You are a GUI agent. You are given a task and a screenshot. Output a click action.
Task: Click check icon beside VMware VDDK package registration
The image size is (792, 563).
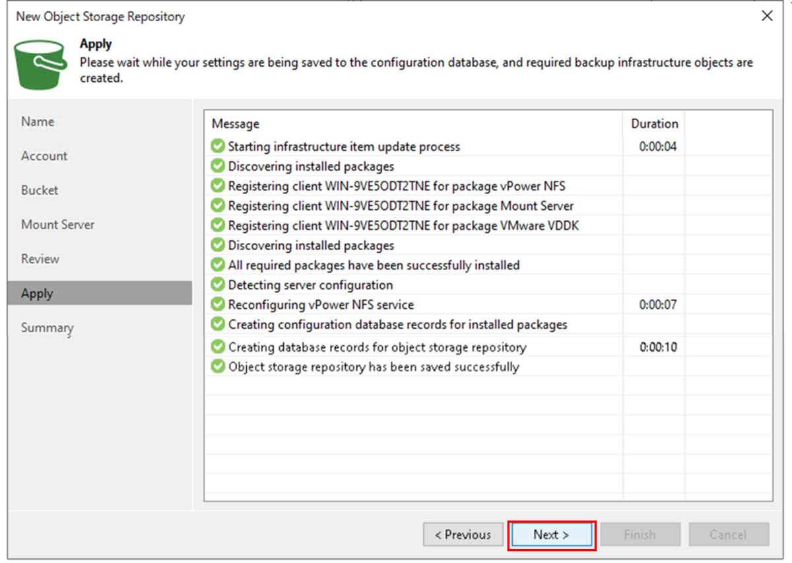click(x=218, y=225)
